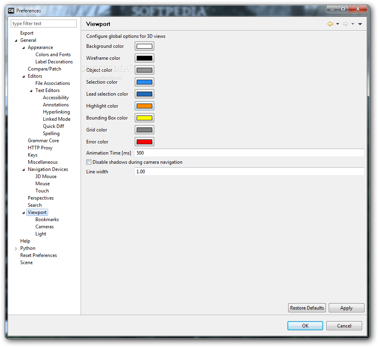Screen dimensions: 378x347
Task: Open the back history dropdown arrow
Action: tap(337, 24)
